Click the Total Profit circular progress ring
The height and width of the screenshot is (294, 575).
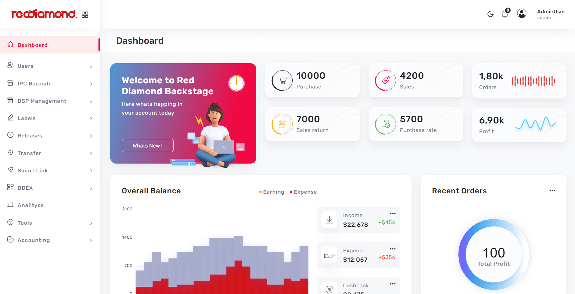(x=494, y=254)
